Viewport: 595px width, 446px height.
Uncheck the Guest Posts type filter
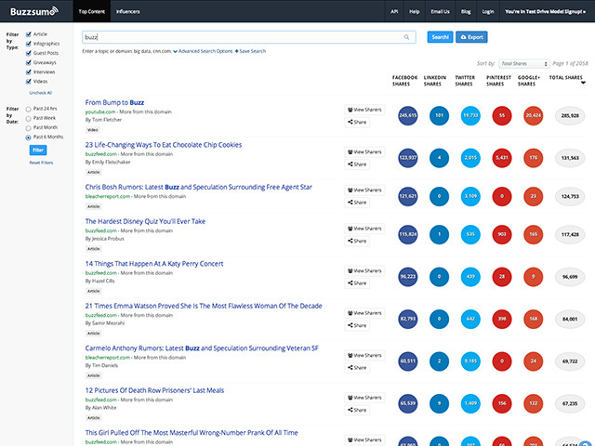28,53
